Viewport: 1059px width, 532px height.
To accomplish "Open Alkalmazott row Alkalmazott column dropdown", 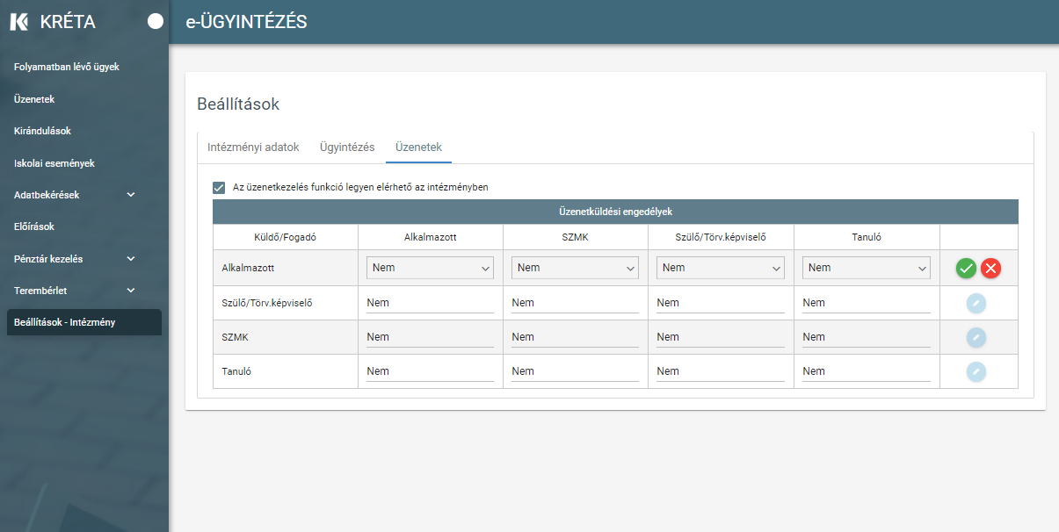I will point(430,268).
